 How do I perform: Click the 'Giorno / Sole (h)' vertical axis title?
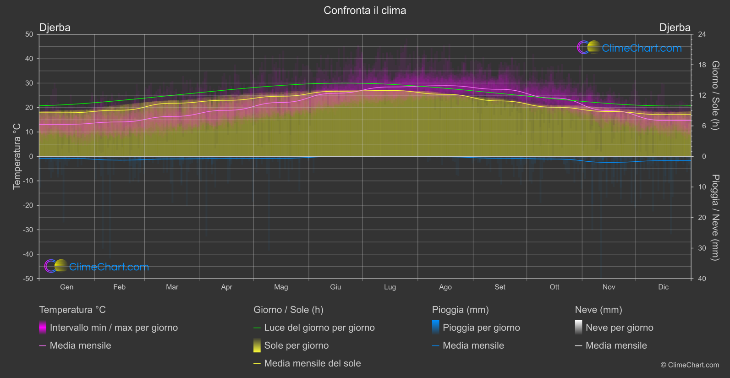pos(715,95)
